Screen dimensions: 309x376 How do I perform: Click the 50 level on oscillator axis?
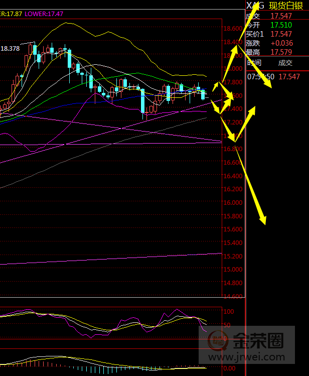pyautogui.click(x=227, y=325)
